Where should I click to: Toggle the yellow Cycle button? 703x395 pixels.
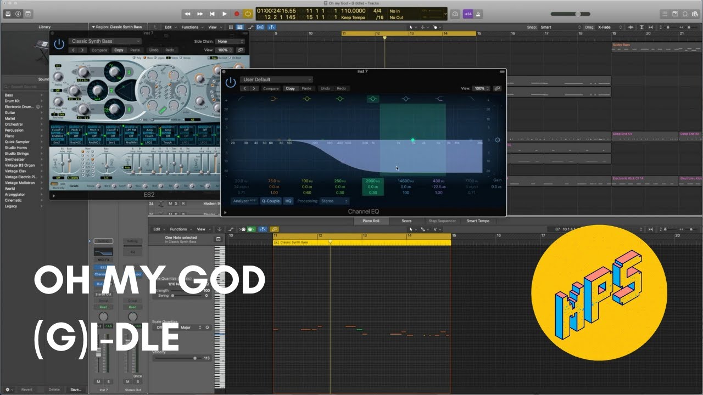248,14
